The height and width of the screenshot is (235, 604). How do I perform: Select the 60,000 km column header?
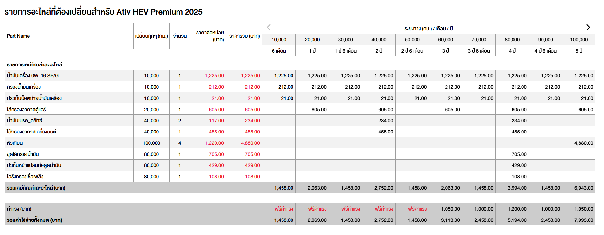point(446,40)
